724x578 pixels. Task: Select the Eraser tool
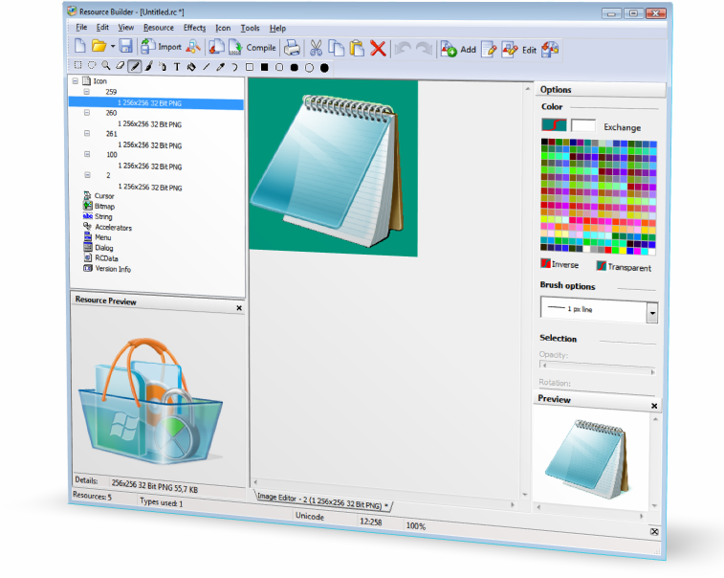click(x=120, y=66)
